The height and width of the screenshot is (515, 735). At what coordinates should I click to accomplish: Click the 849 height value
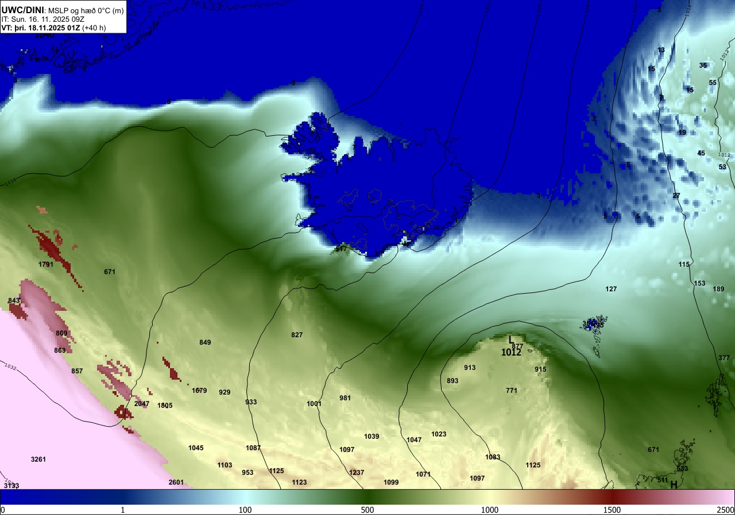[x=205, y=342]
